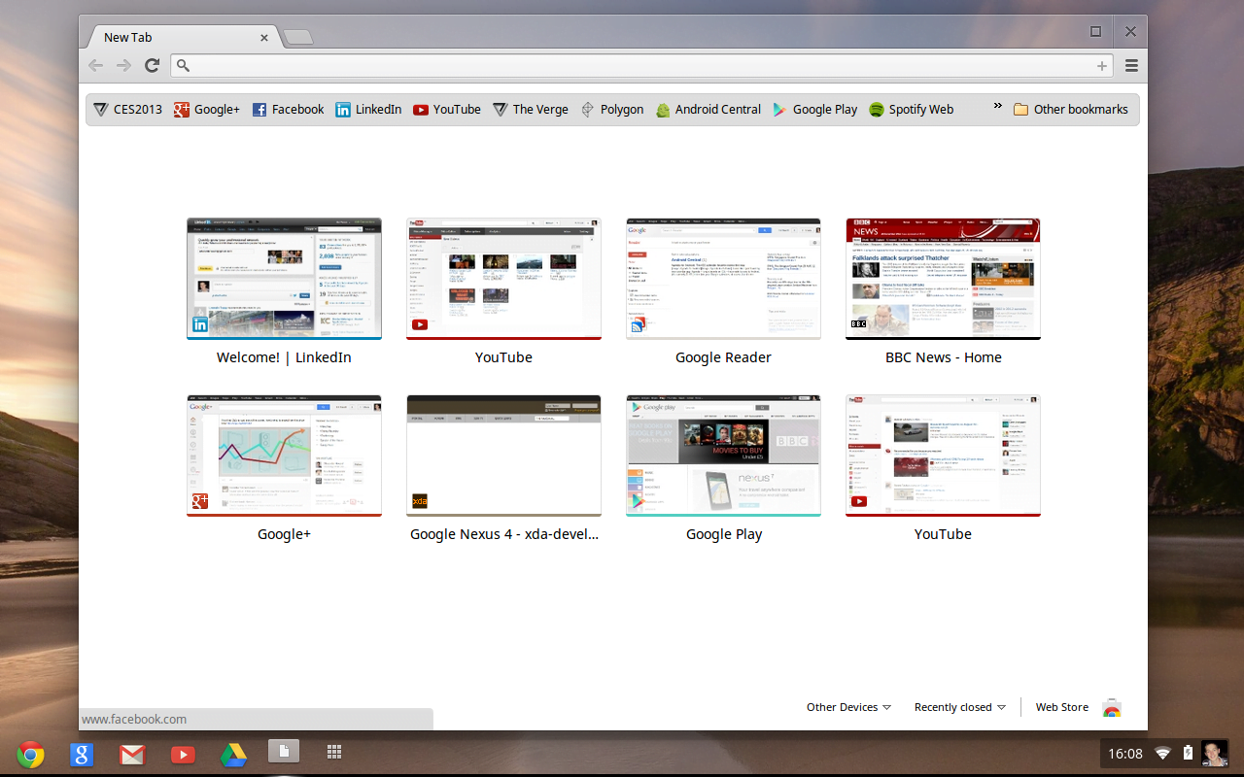Launch Gmail from the shelf
This screenshot has width=1244, height=777.
(132, 754)
